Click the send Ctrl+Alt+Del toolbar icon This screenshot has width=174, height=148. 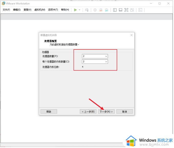tap(87, 10)
